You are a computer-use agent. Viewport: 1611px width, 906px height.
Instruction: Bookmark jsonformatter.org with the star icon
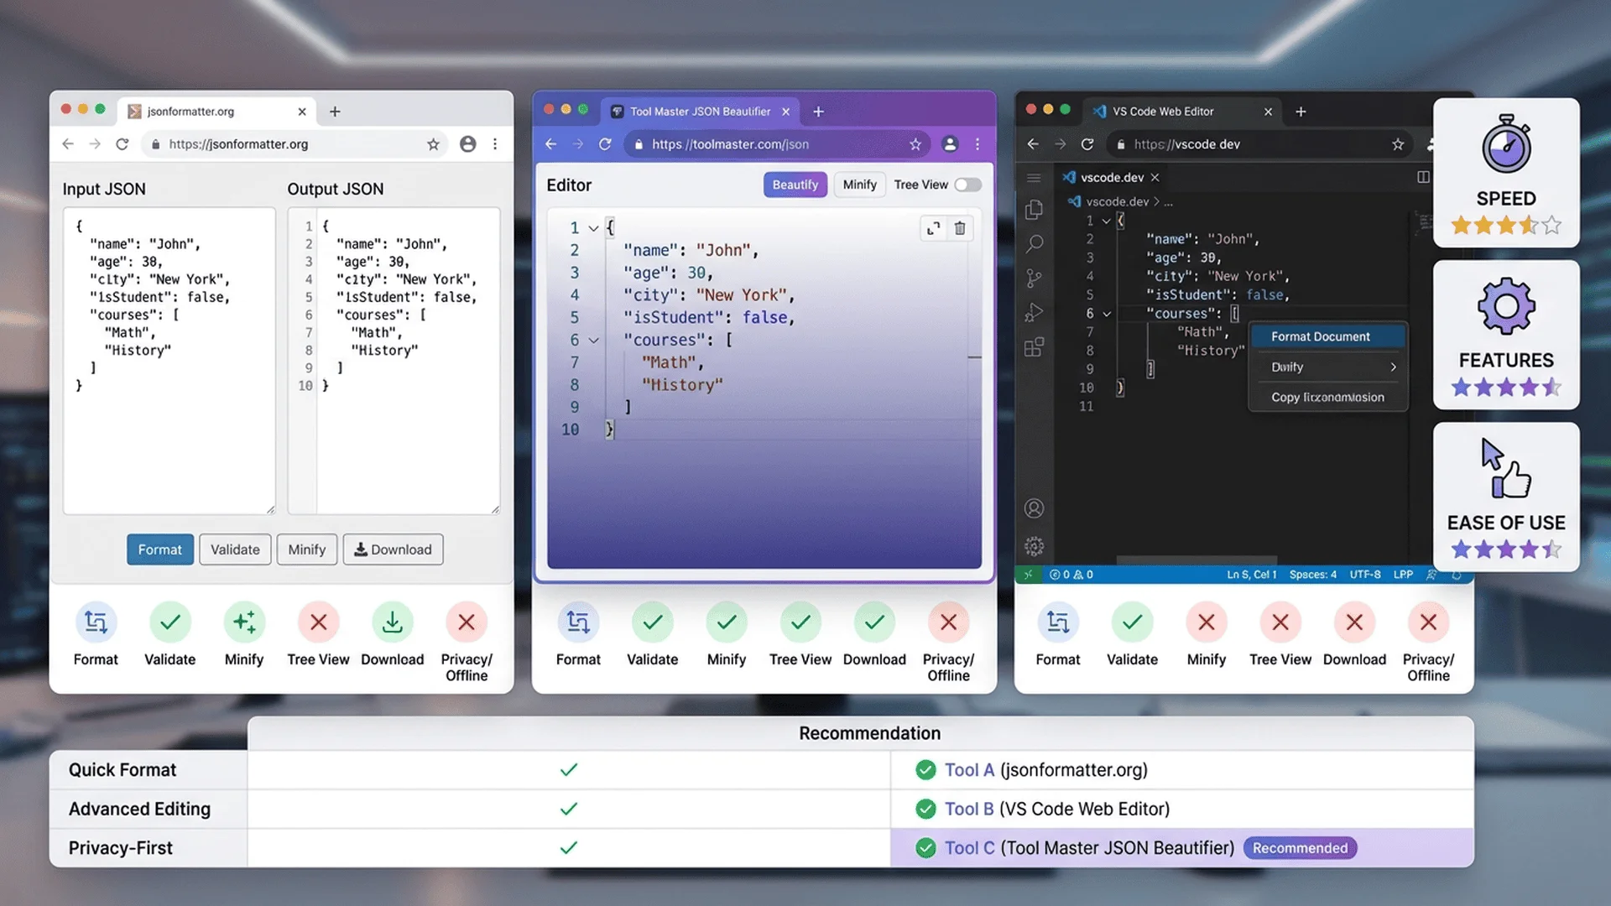coord(433,144)
